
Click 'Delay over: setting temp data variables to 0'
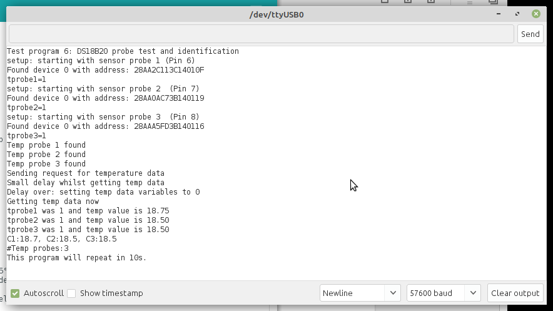(103, 192)
